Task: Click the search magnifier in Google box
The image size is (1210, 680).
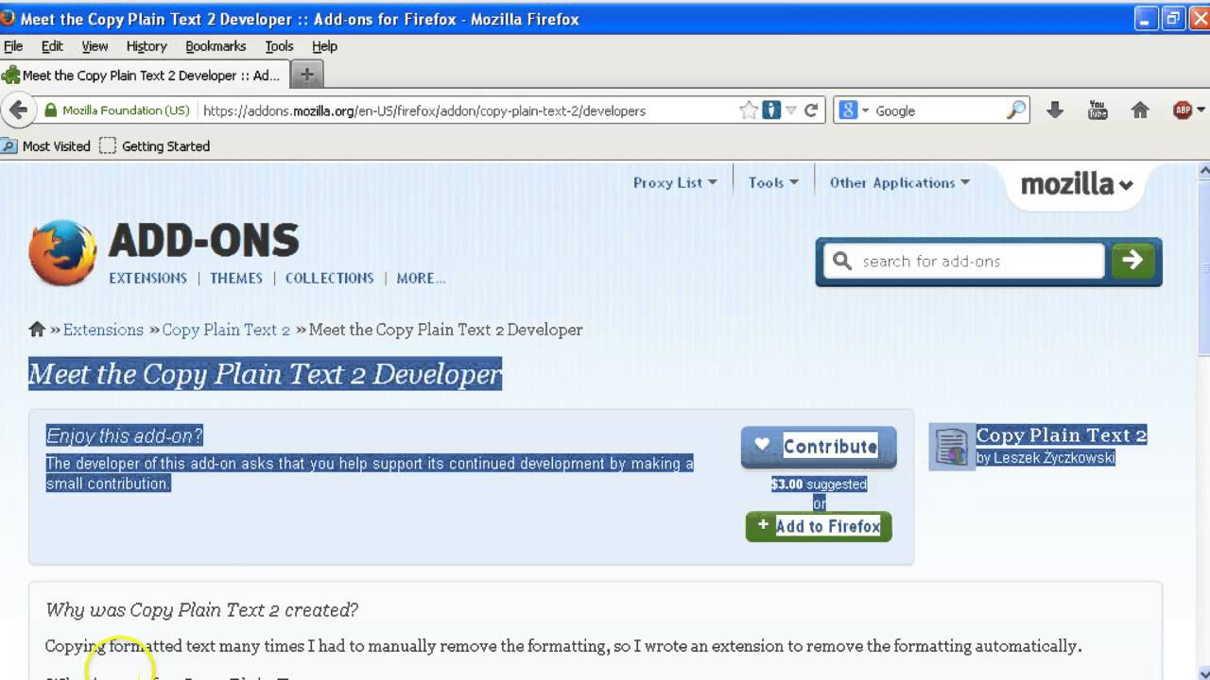Action: coord(1016,110)
